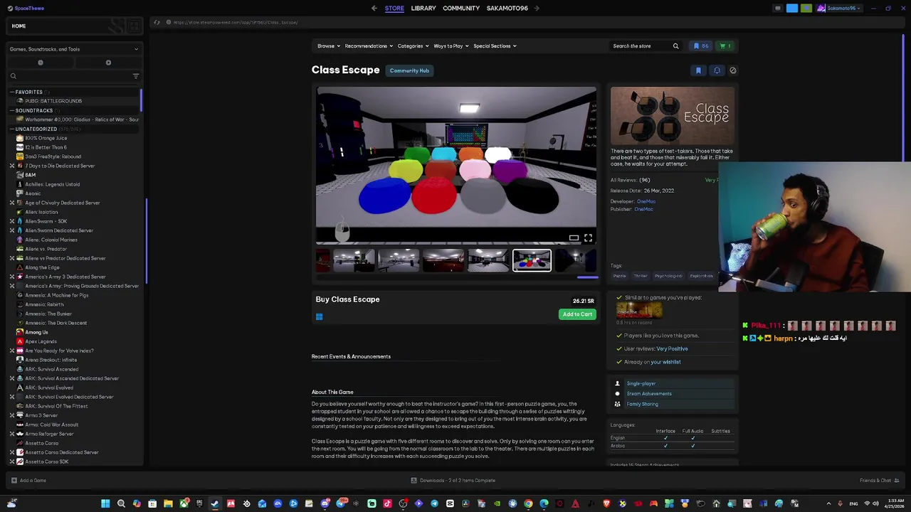Collapse the SOUNDTRACKS section in the library

(11, 110)
